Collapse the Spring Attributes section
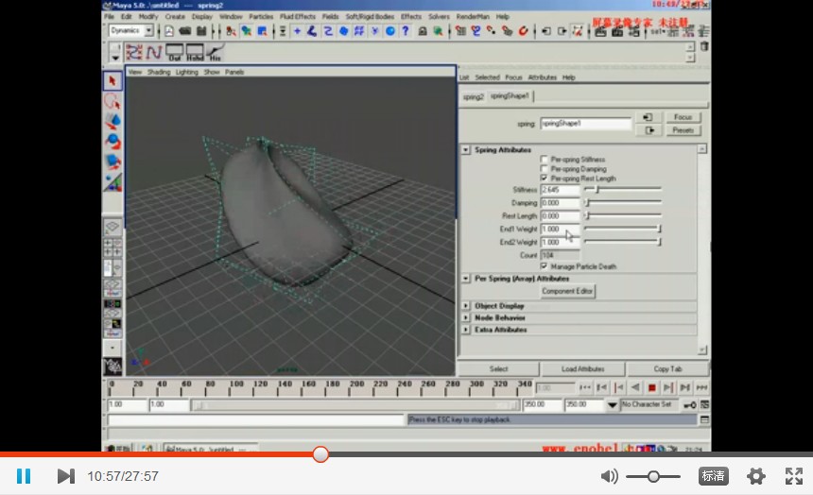Screen dimensions: 813x495 coord(466,150)
